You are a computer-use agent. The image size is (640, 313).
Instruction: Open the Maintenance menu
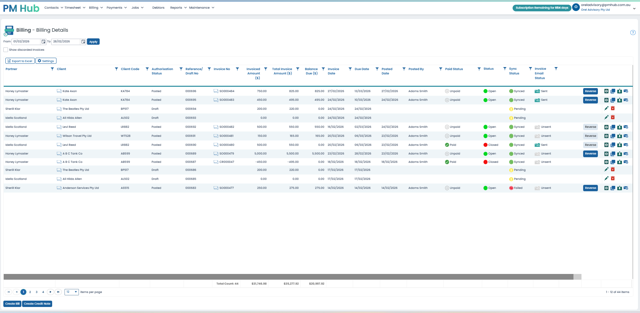(202, 8)
